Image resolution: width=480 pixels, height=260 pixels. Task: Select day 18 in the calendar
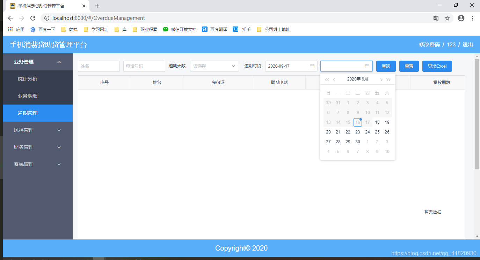[x=377, y=122]
